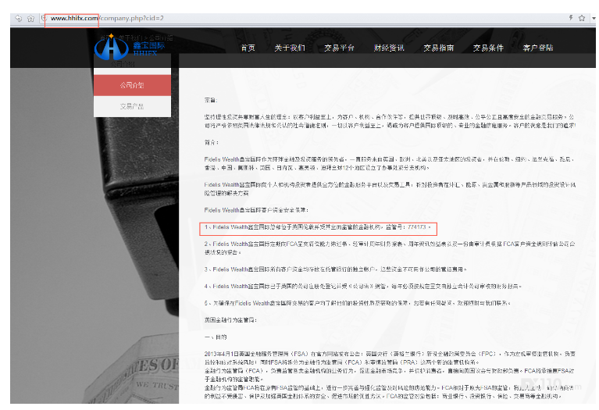This screenshot has height=410, width=599.
Task: Click the favorites star beside the back arrow
Action: tap(31, 18)
